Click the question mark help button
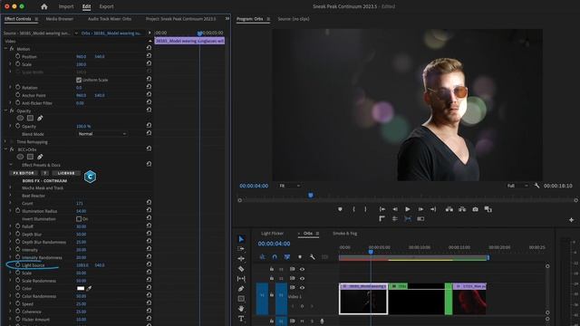The width and height of the screenshot is (580, 326). pyautogui.click(x=44, y=173)
